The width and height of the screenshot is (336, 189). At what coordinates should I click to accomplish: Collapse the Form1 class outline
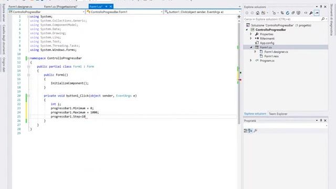(28, 67)
